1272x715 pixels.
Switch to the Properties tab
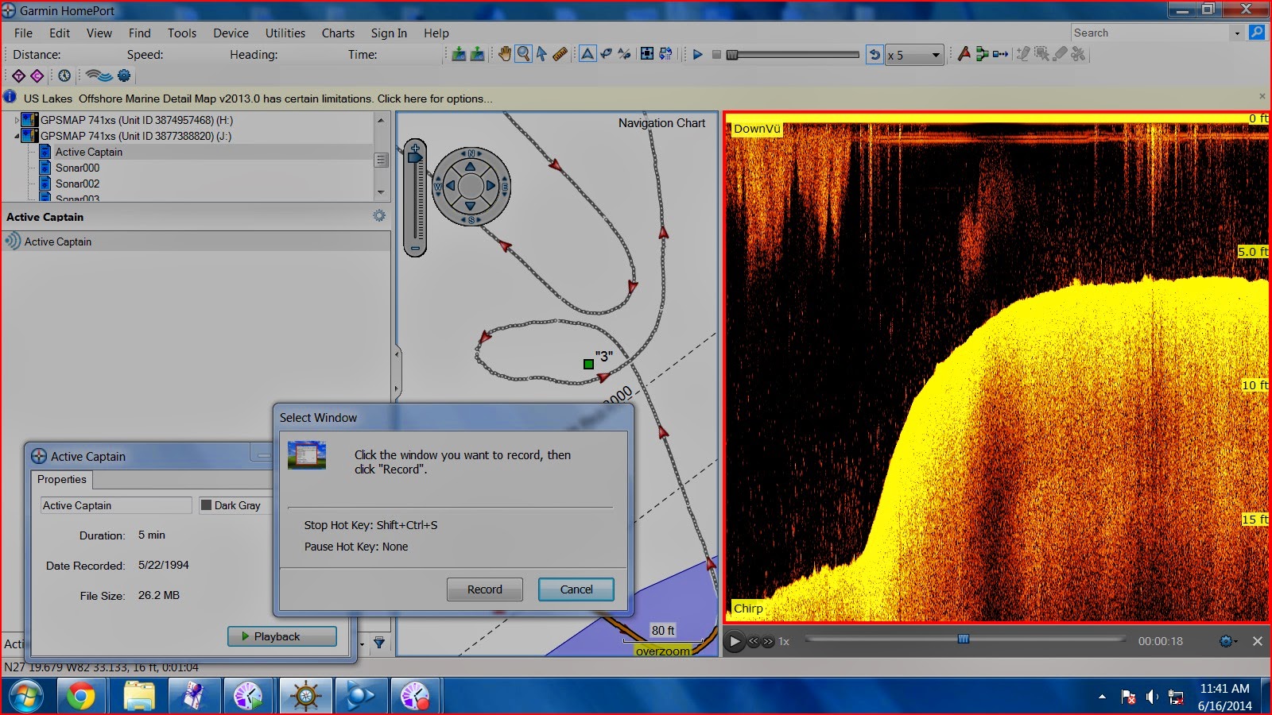click(61, 479)
